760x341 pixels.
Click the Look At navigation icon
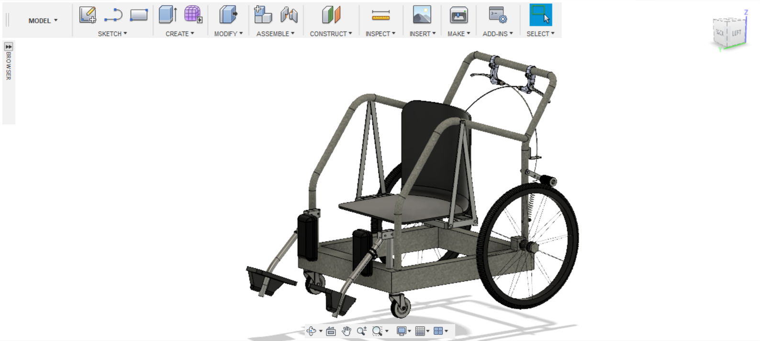pyautogui.click(x=331, y=331)
